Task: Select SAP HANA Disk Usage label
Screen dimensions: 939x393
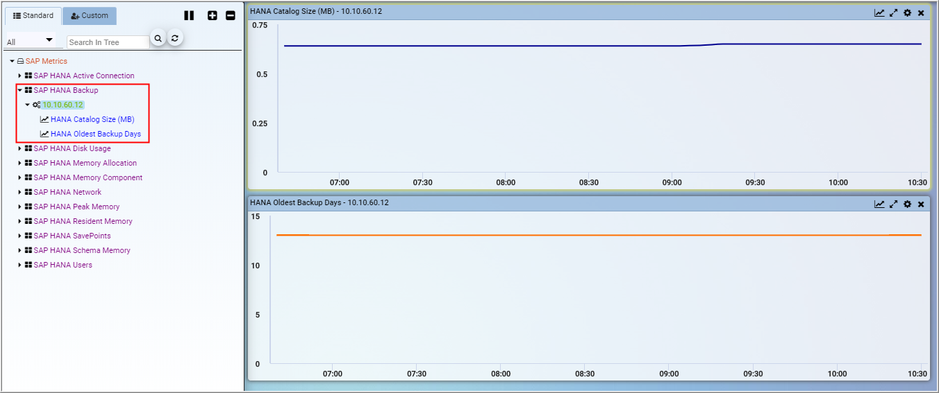Action: pos(72,148)
